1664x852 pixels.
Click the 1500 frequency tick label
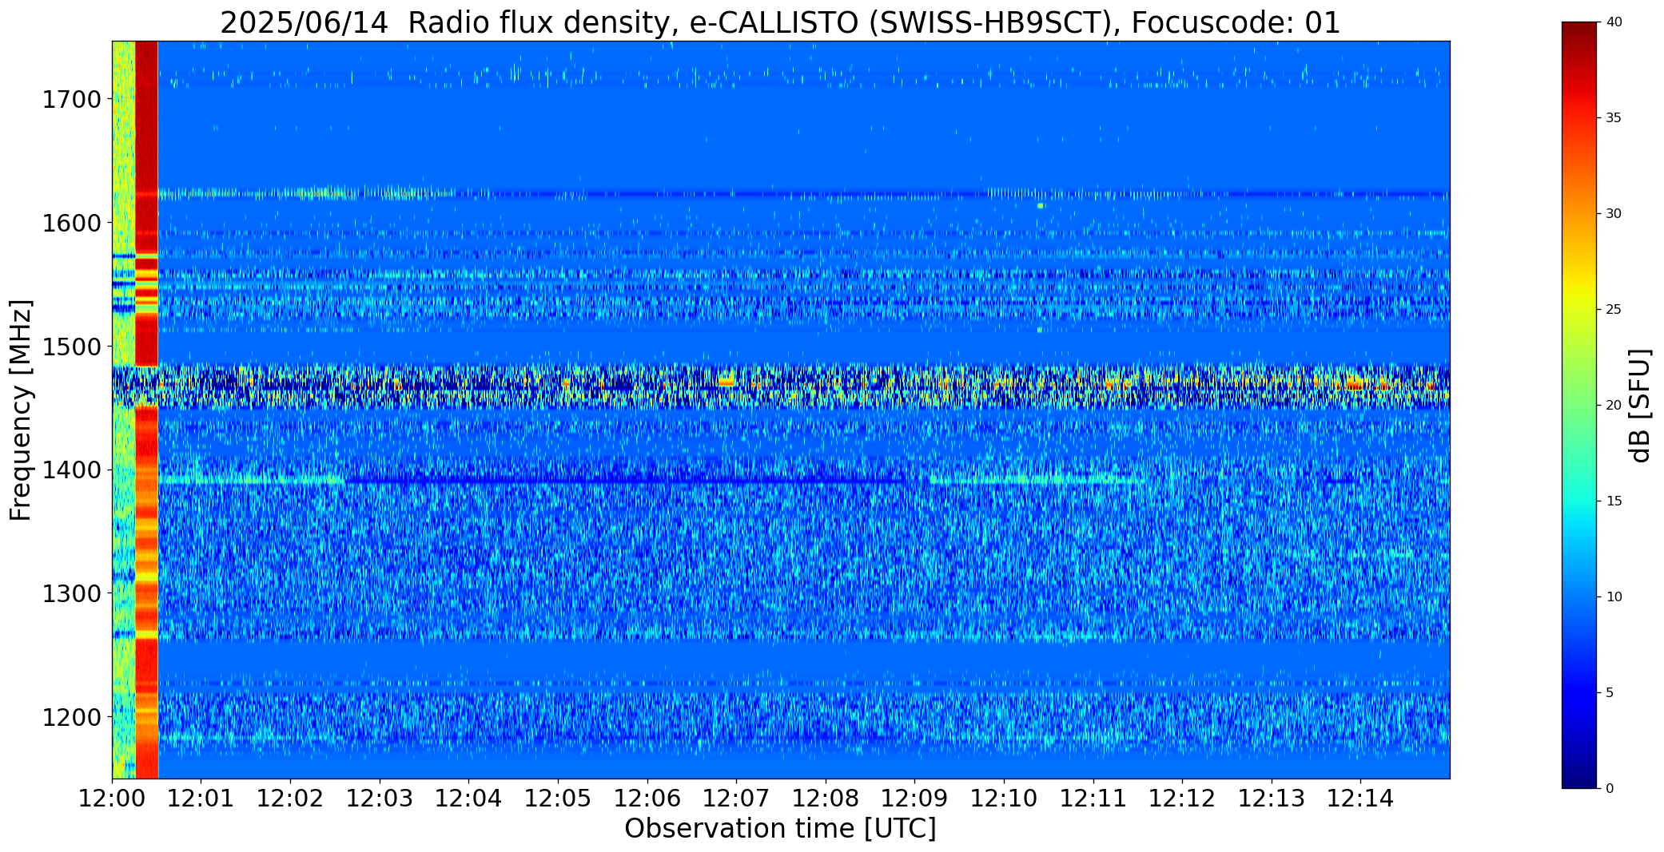tap(71, 347)
